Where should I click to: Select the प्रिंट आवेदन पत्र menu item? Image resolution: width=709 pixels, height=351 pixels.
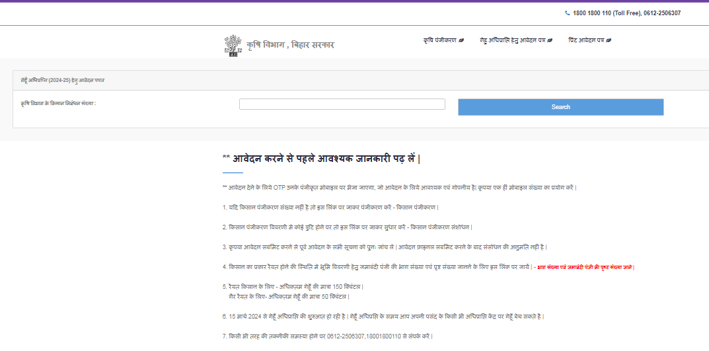click(x=586, y=41)
